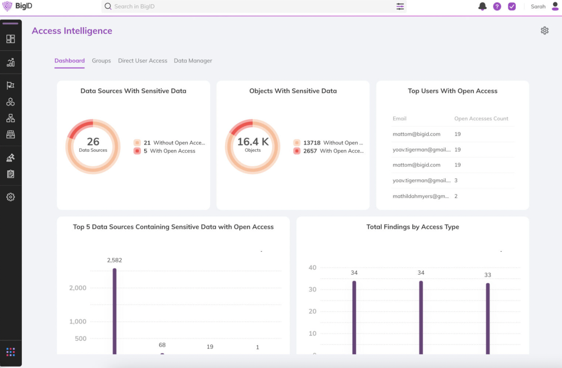
Task: Open the Data Manager tab
Action: coord(193,61)
